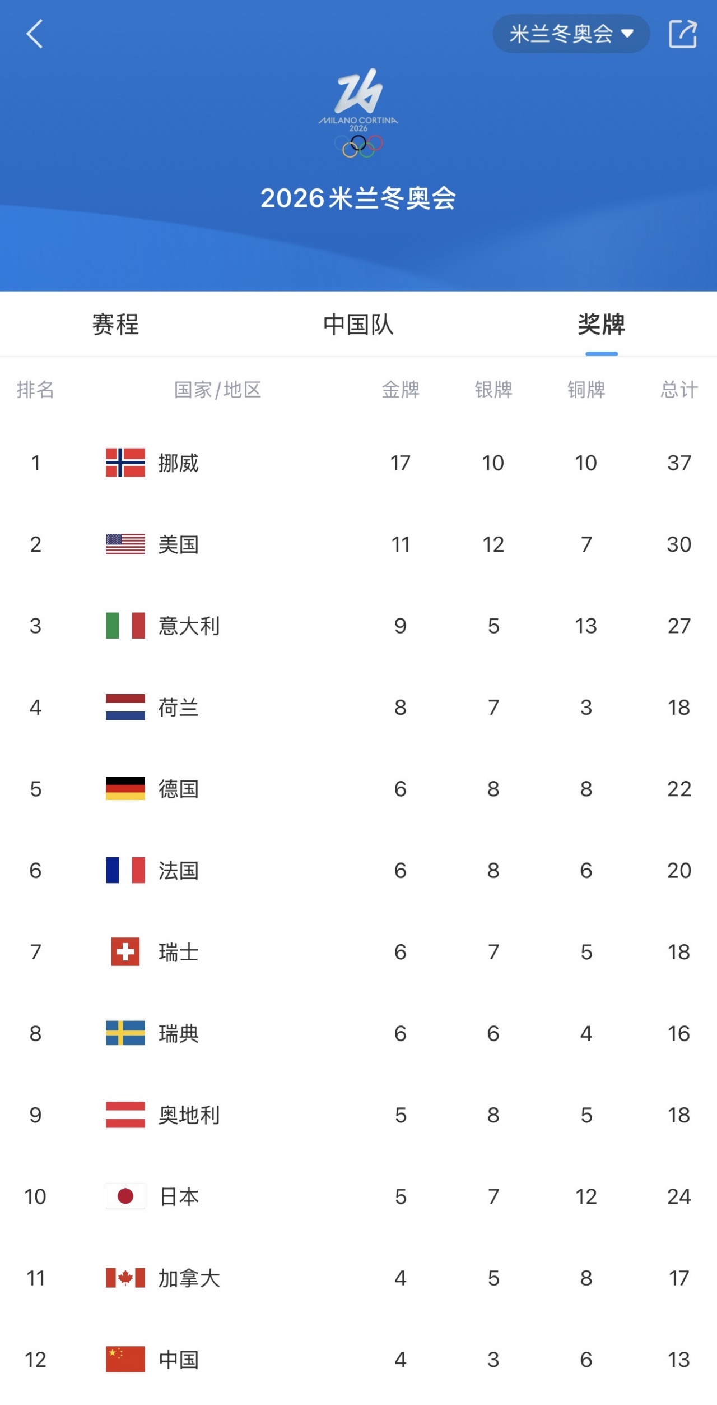Screen dimensions: 717x1405
Task: Open the 德国 country entry
Action: coord(178,789)
